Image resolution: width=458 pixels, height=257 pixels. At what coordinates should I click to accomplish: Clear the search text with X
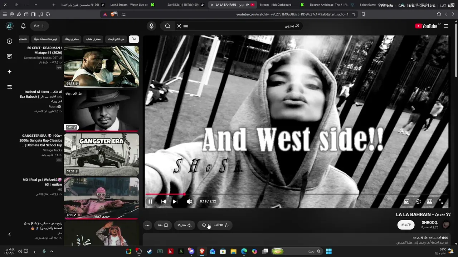[x=179, y=26]
